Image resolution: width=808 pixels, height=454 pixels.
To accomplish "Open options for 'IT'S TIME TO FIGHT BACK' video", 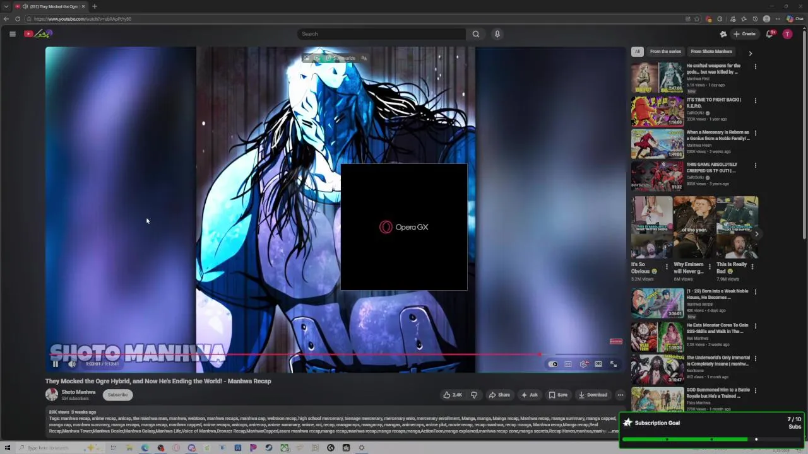I will tap(756, 100).
